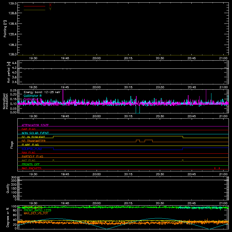This screenshot has width=232, height=232.
Task: Click the FRONTS_OFF flag label
Action: (x=31, y=164)
